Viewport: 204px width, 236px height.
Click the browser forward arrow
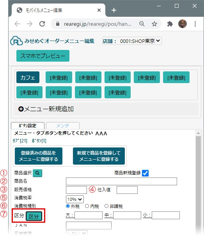coord(30,24)
